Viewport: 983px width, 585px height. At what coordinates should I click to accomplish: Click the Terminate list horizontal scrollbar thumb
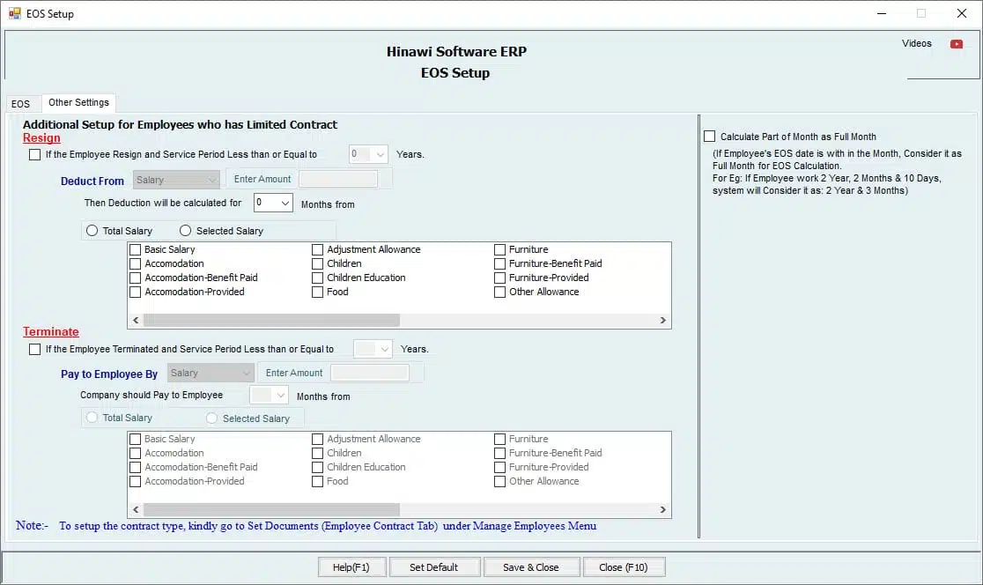click(x=271, y=510)
